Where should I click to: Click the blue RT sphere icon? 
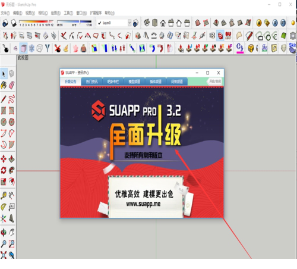tap(283, 23)
